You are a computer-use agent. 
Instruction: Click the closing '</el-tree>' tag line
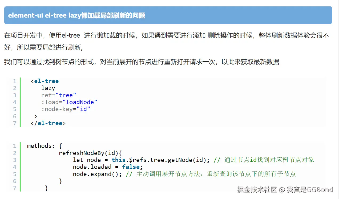coord(48,123)
